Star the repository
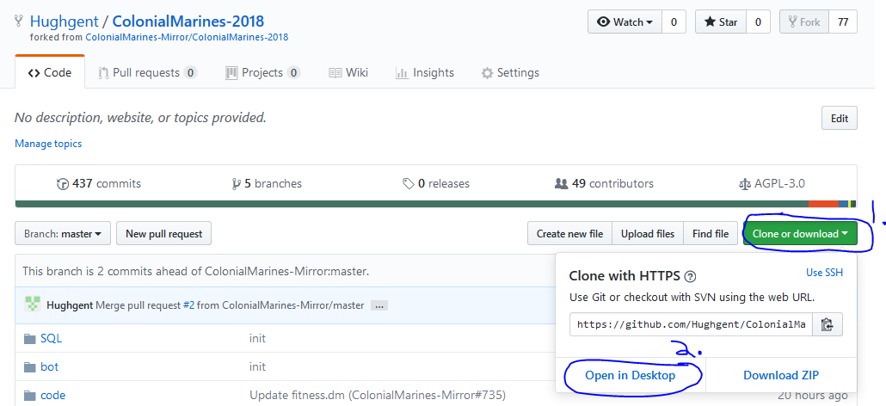The image size is (886, 406). [721, 22]
